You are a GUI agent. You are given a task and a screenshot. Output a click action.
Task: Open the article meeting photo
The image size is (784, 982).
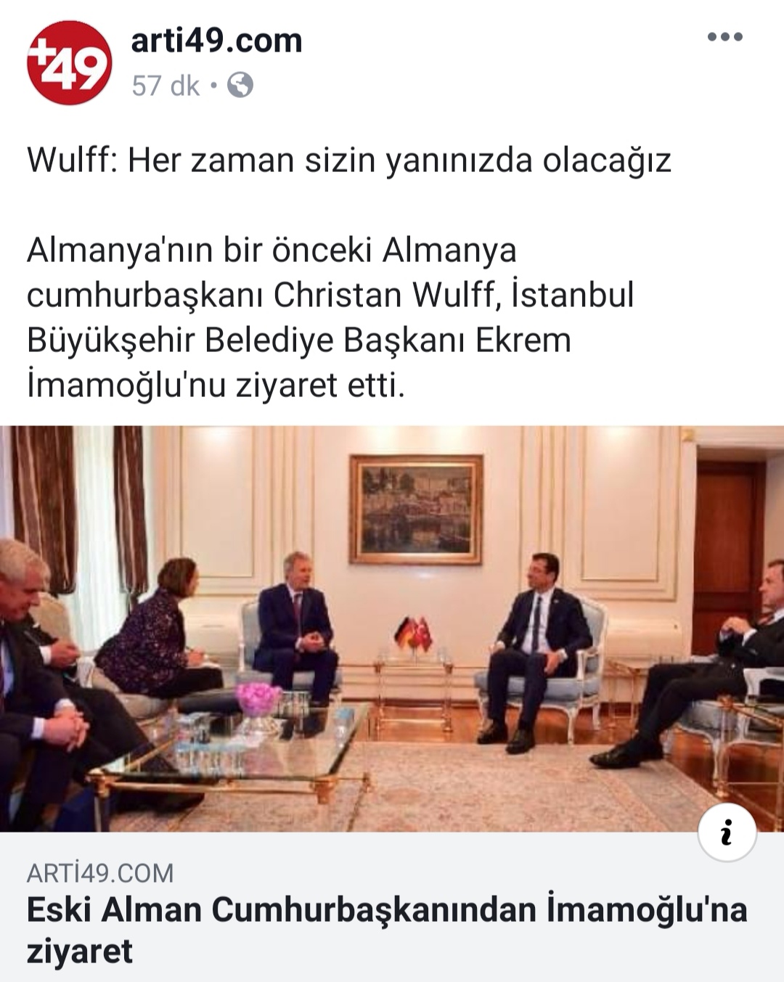click(392, 629)
